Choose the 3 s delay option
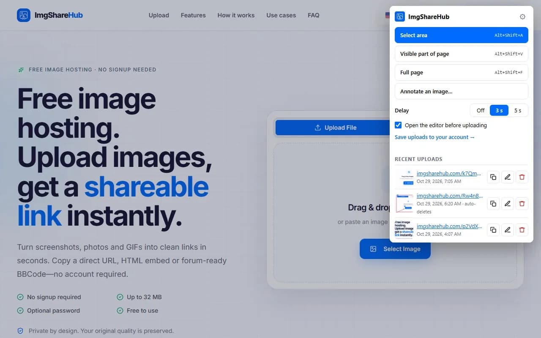The image size is (541, 338). tap(499, 110)
